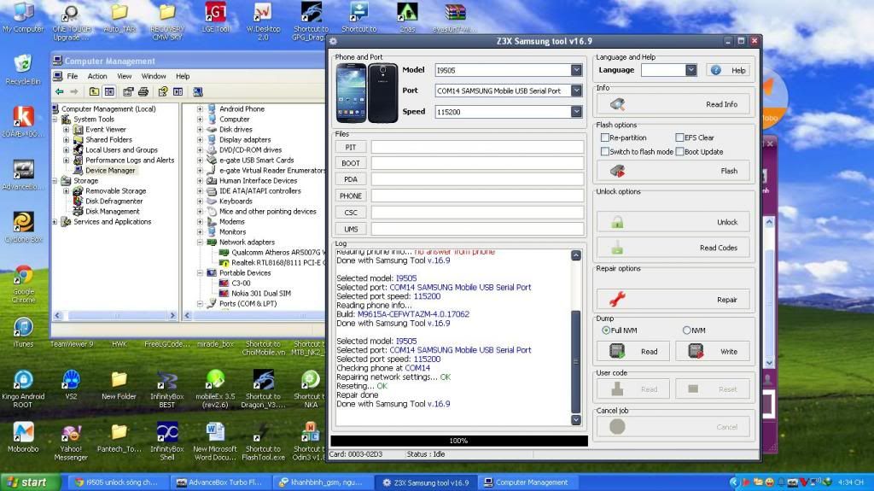Image resolution: width=874 pixels, height=491 pixels.
Task: Enable the Re-partition checkbox
Action: click(x=605, y=137)
